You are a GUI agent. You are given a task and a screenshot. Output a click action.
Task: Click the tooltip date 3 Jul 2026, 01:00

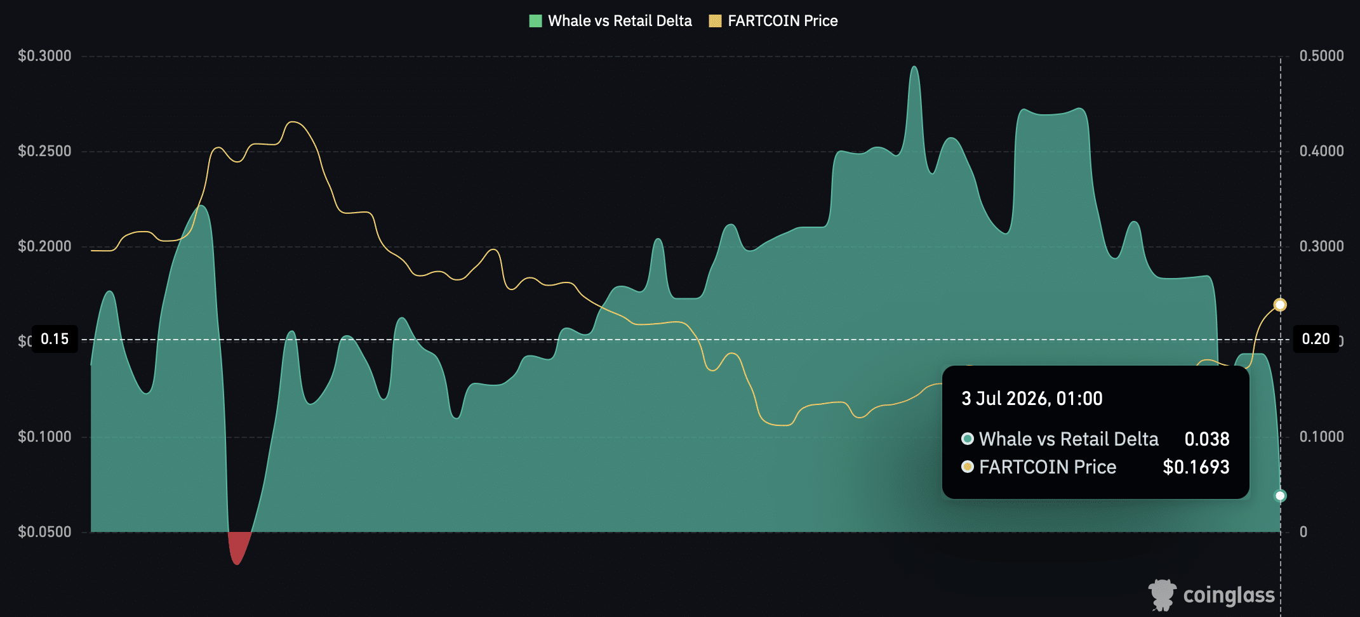click(1032, 399)
